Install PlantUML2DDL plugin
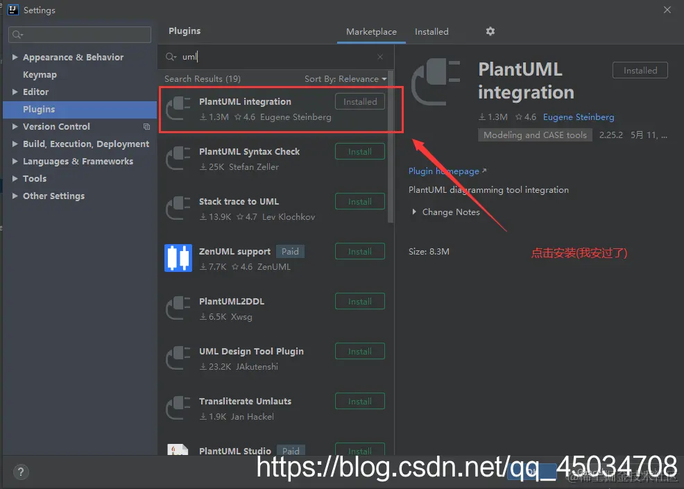684x489 pixels. (x=360, y=302)
